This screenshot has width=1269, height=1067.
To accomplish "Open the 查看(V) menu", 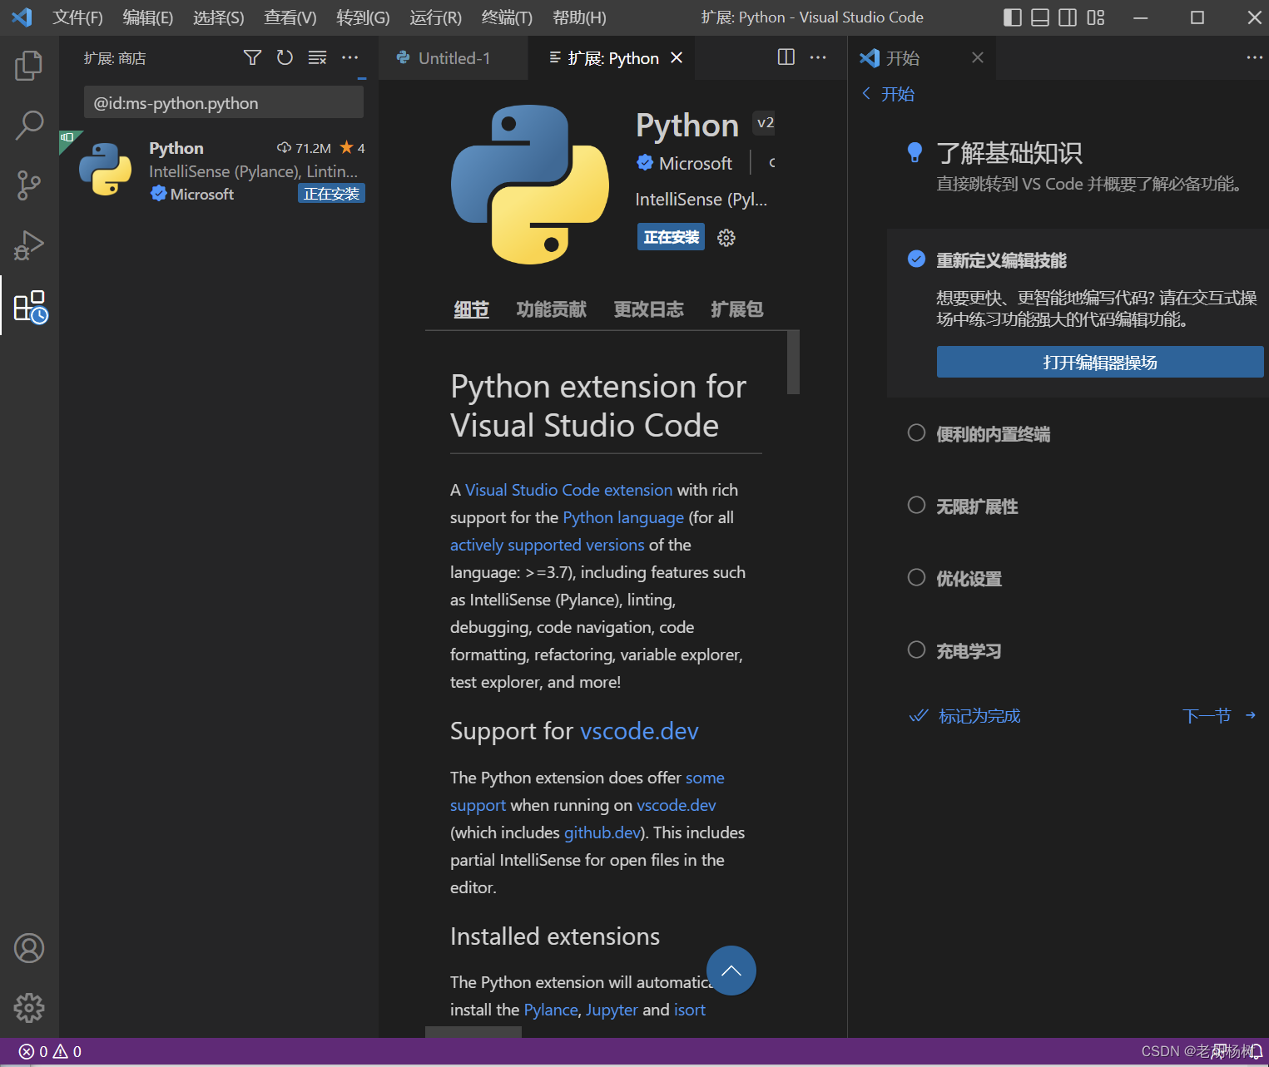I will (290, 17).
